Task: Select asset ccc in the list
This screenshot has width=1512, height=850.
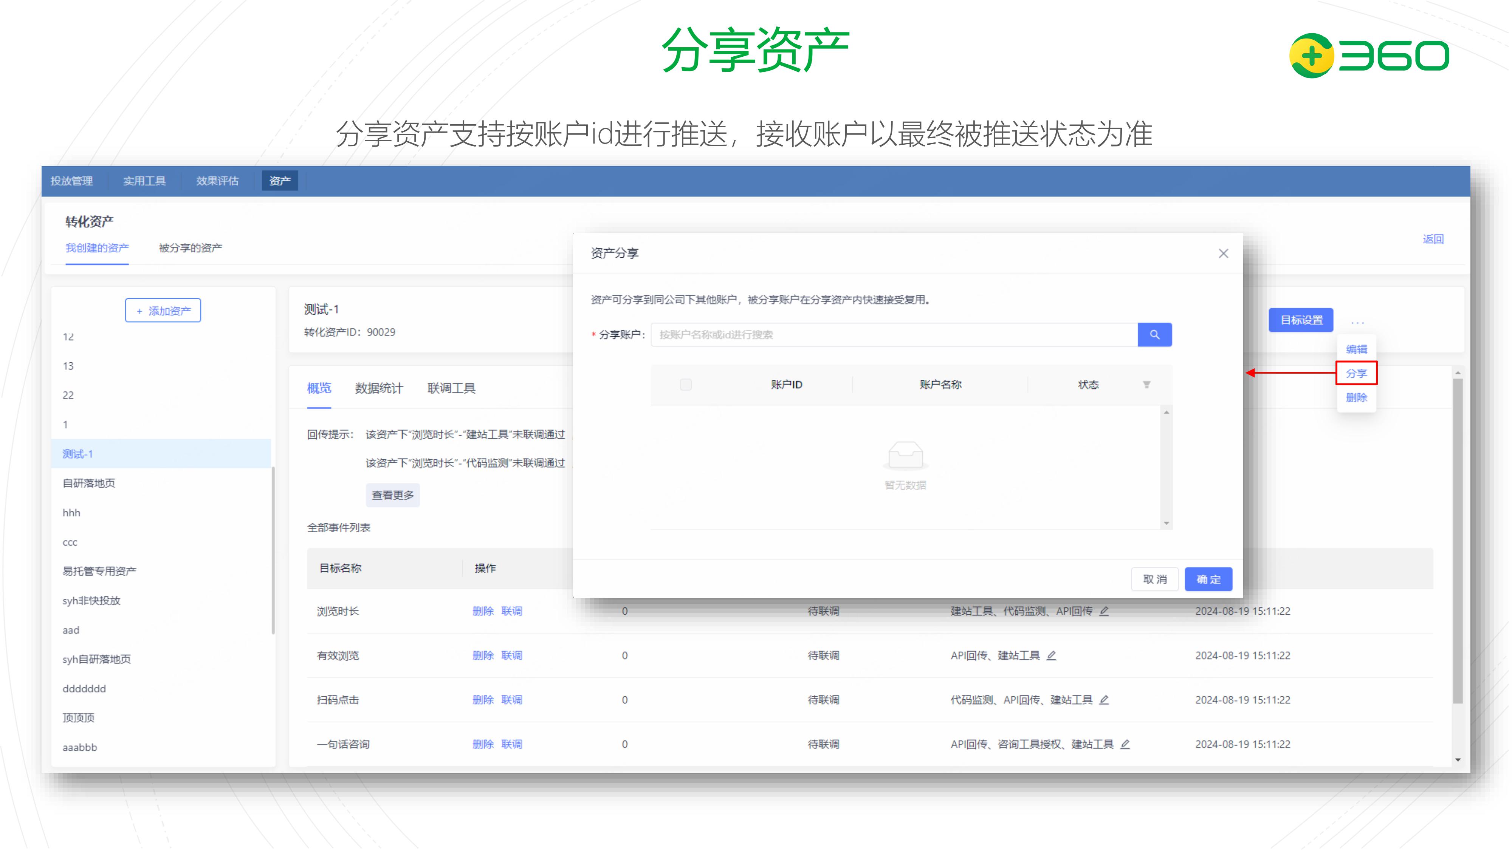Action: 161,542
